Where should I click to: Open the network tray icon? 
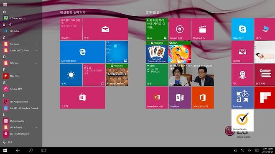tap(242, 150)
